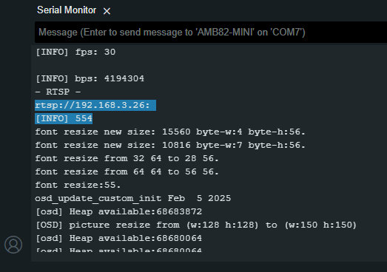This screenshot has height=272, width=387.
Task: Focus the message input field for AMB82-MINI
Action: [211, 33]
